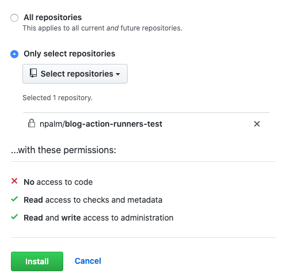Click the green Install button
The width and height of the screenshot is (284, 277).
pyautogui.click(x=37, y=261)
